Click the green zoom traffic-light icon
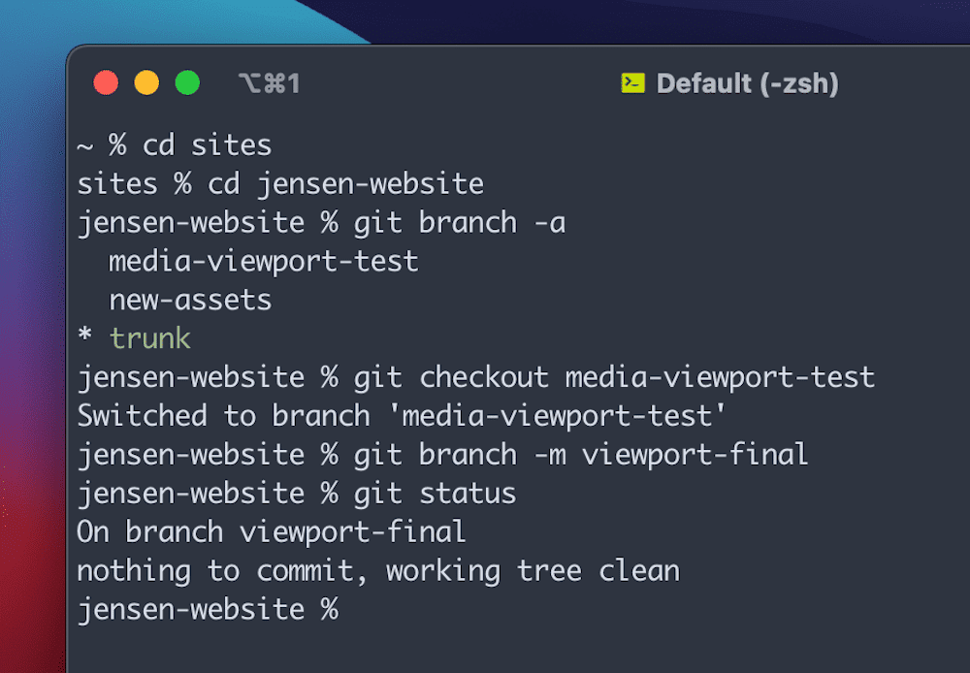 (188, 82)
